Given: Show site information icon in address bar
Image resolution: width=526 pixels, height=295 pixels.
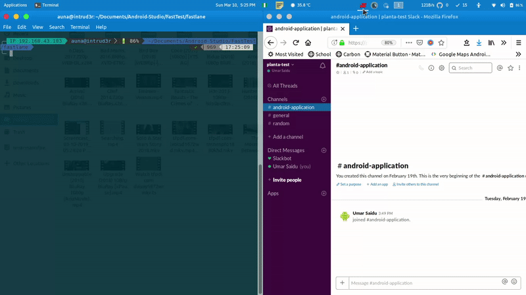Looking at the screenshot, I should pyautogui.click(x=334, y=43).
